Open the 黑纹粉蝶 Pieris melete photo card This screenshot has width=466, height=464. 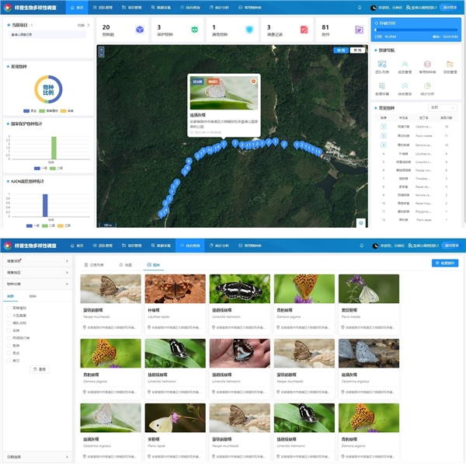pyautogui.click(x=369, y=305)
